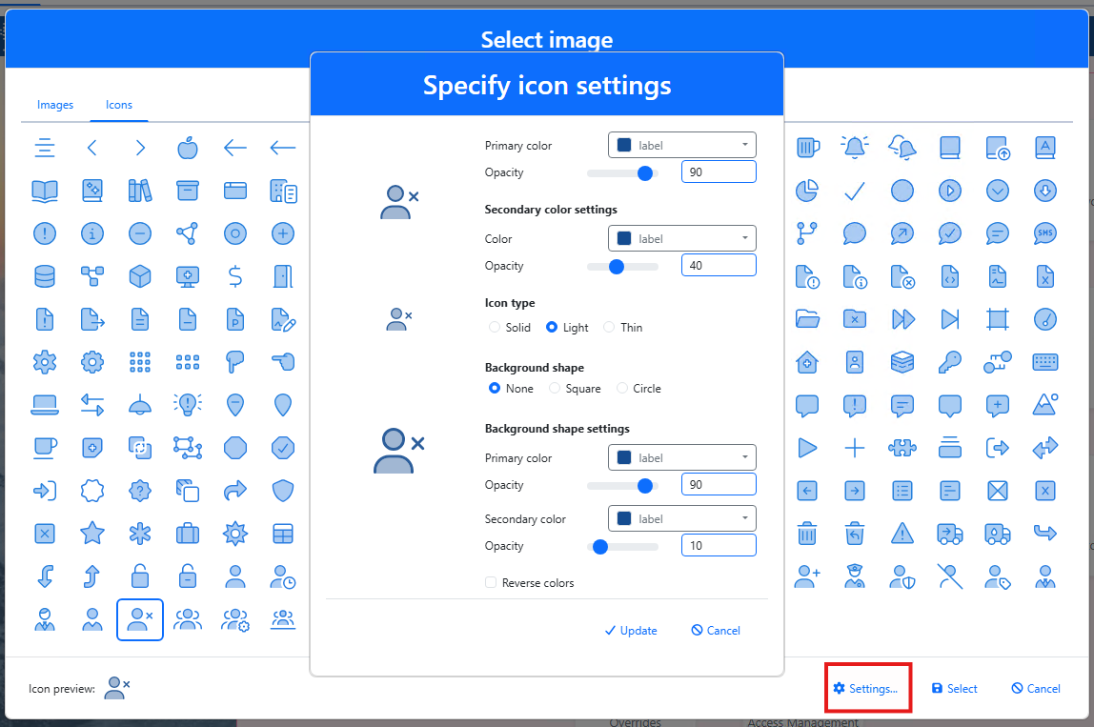The image size is (1094, 727).
Task: Select the shield icon
Action: [x=283, y=491]
